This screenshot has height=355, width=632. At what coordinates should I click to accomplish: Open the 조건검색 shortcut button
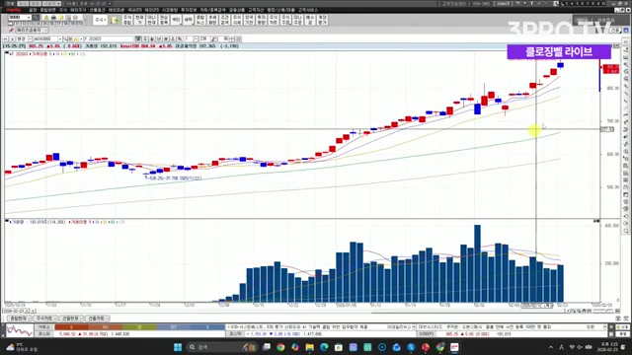(x=225, y=20)
